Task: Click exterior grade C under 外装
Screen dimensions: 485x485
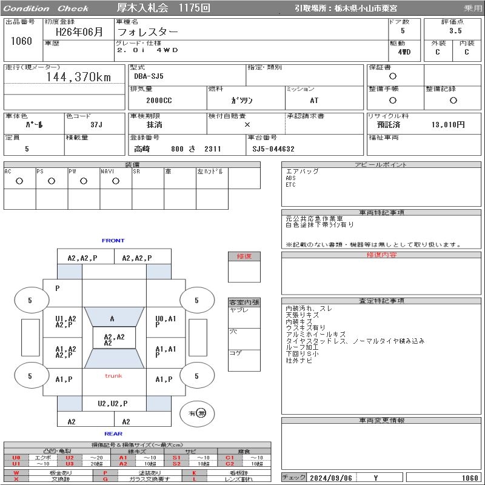Action: [437, 52]
